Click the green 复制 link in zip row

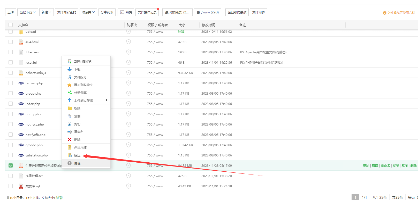point(366,165)
